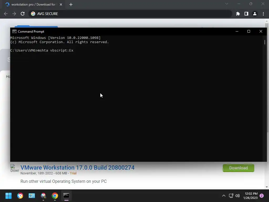Click the browser forward arrow
Image resolution: width=269 pixels, height=202 pixels.
[14, 14]
